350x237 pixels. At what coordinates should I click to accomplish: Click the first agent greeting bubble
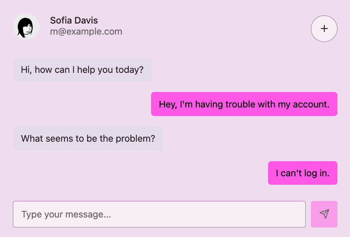coord(82,70)
